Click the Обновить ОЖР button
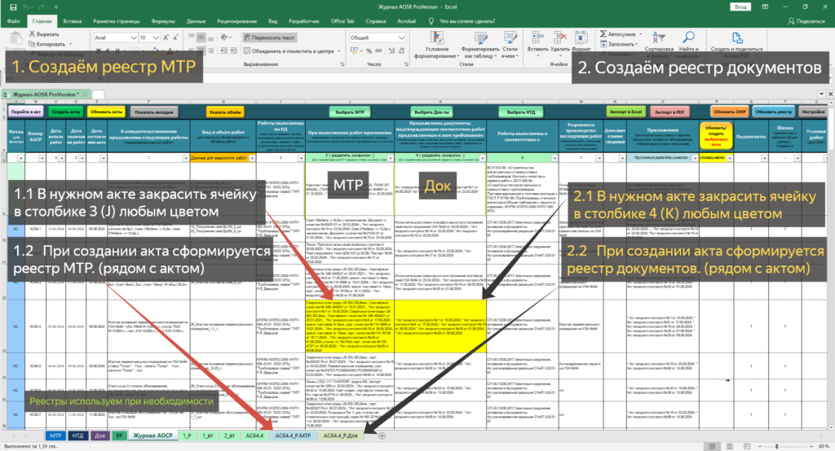 coord(729,112)
